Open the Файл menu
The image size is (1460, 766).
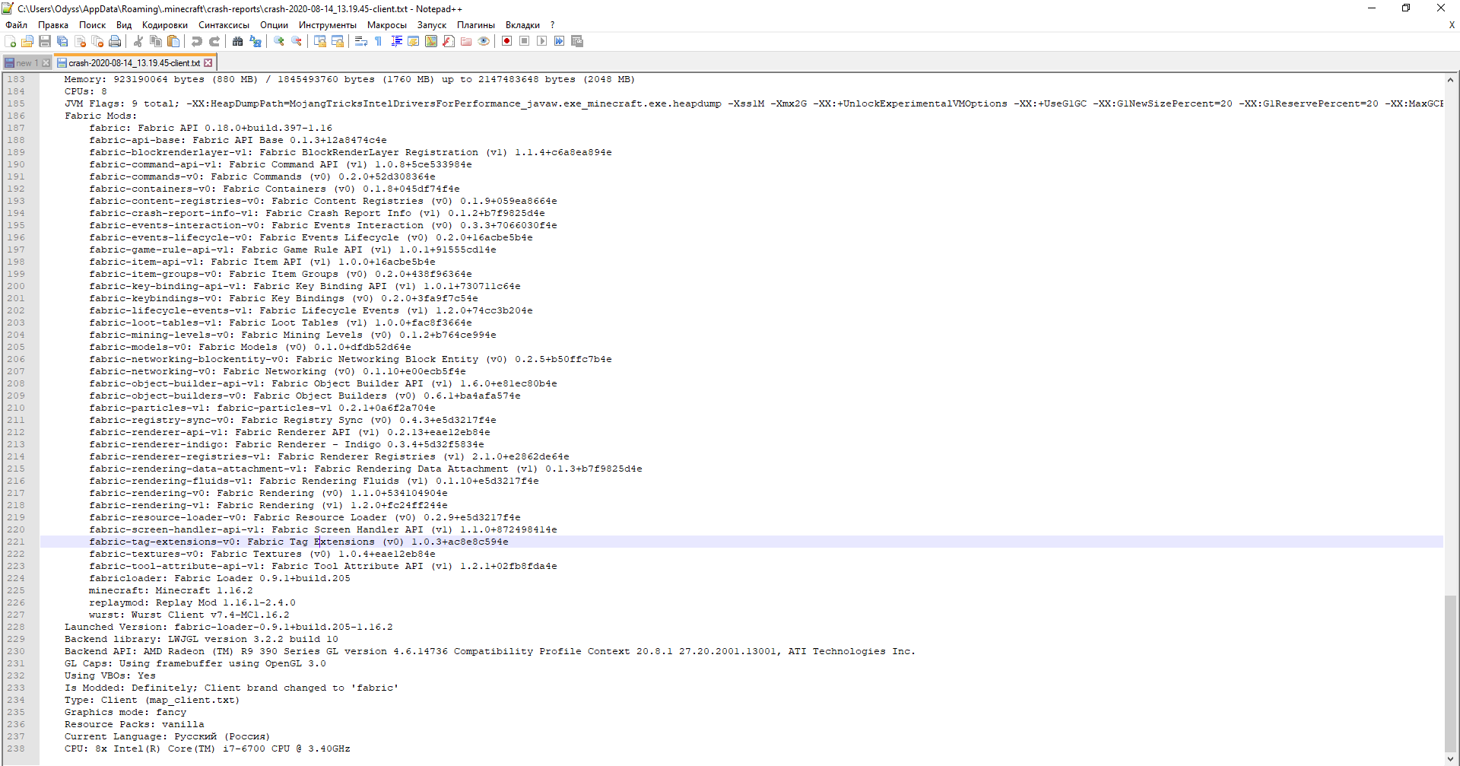(16, 25)
